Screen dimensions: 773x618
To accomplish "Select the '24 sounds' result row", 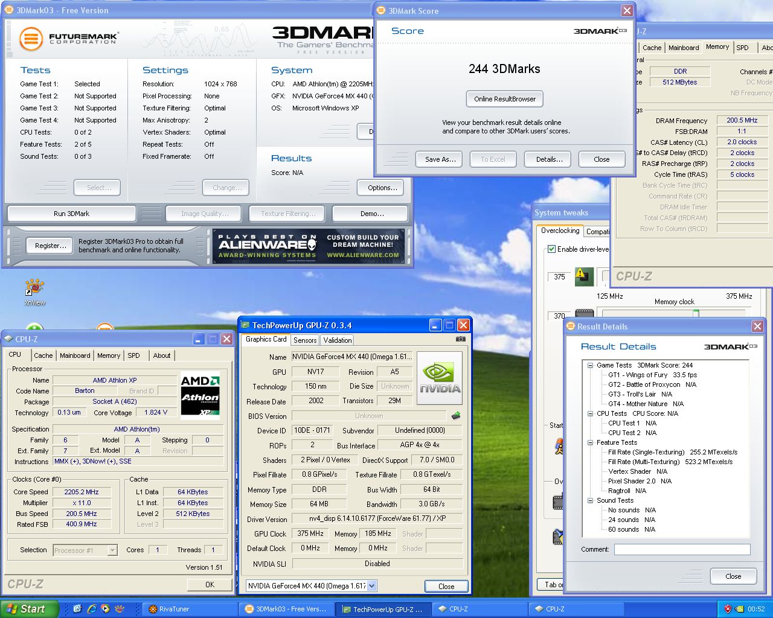I will click(x=632, y=520).
